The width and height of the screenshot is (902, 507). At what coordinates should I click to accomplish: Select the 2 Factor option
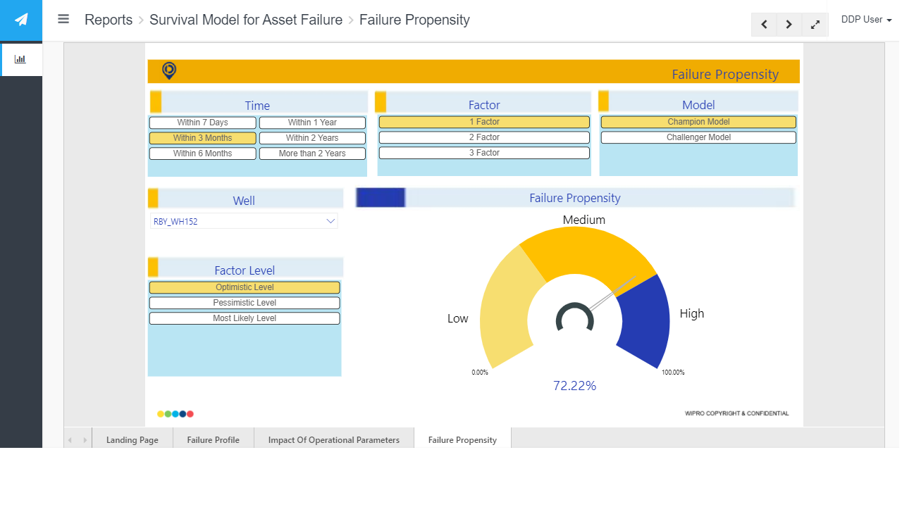pos(484,137)
